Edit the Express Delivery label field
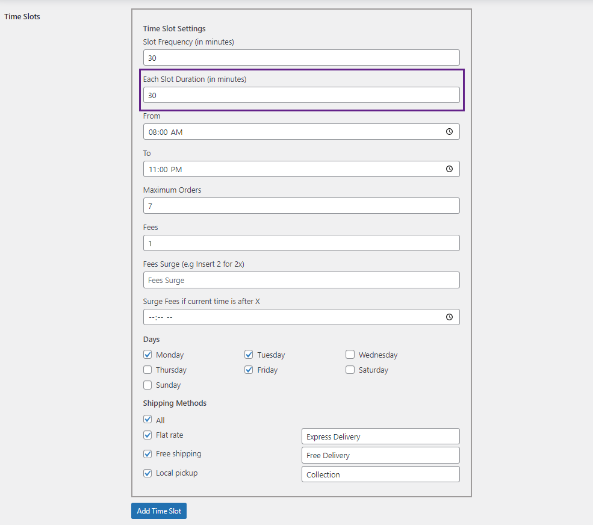Viewport: 593px width, 525px height. [x=380, y=436]
